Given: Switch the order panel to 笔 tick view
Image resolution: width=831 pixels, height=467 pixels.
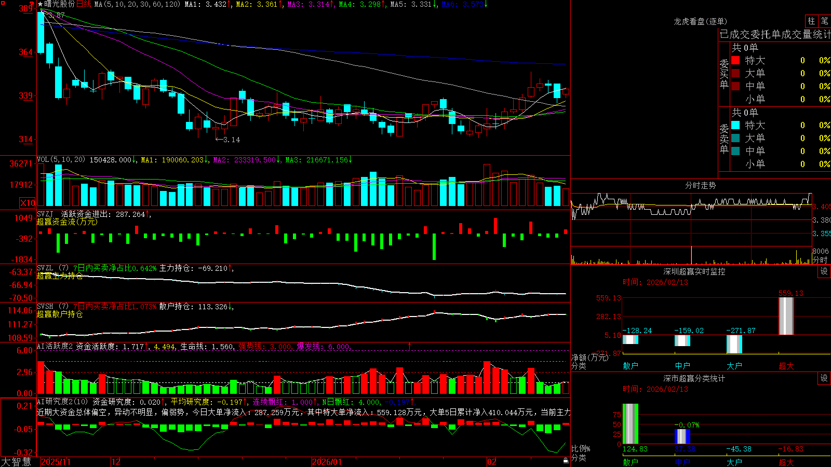Looking at the screenshot, I should (825, 21).
